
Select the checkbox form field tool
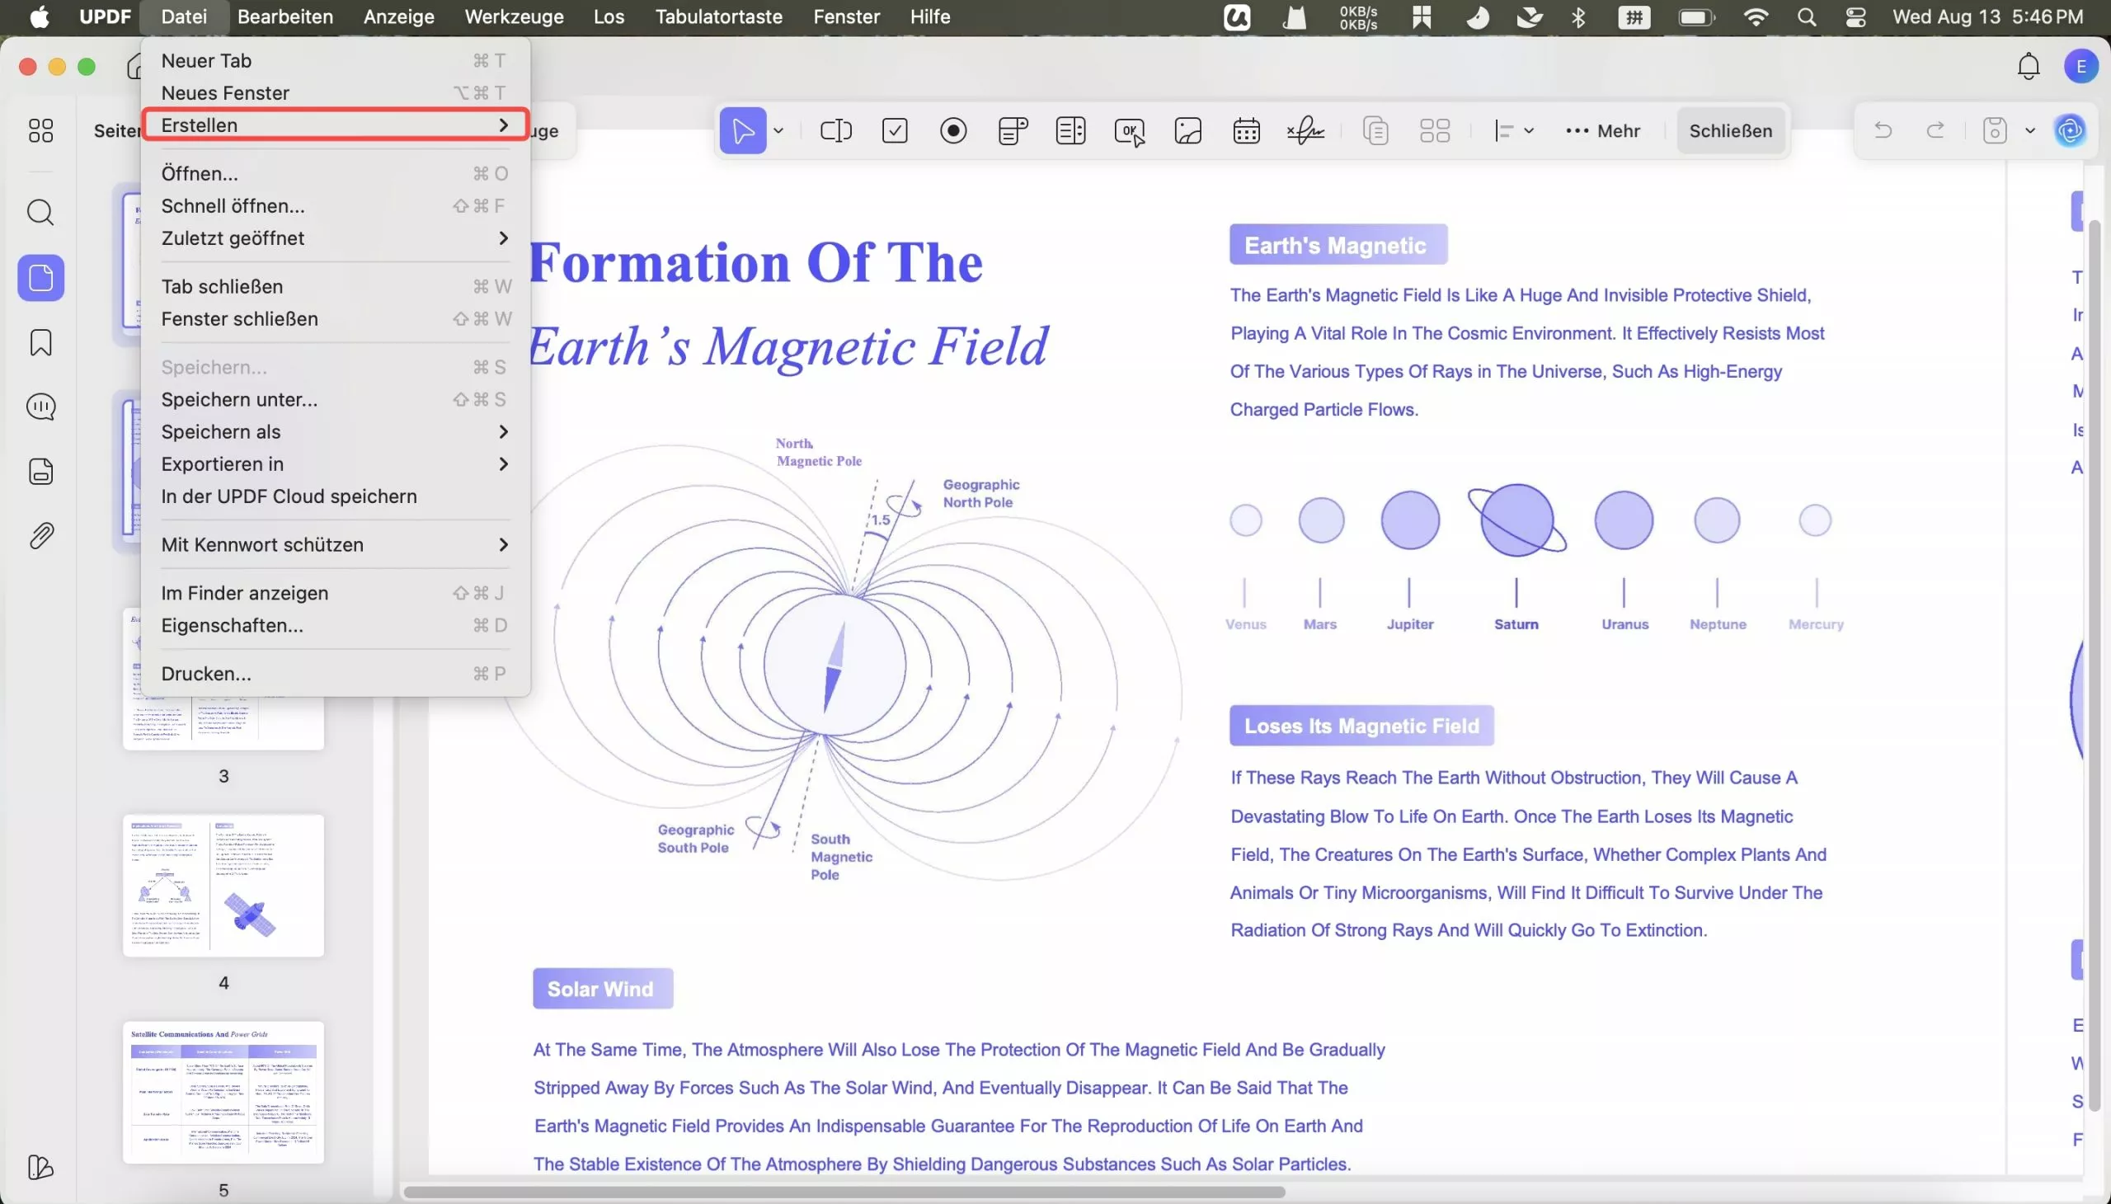click(x=895, y=130)
